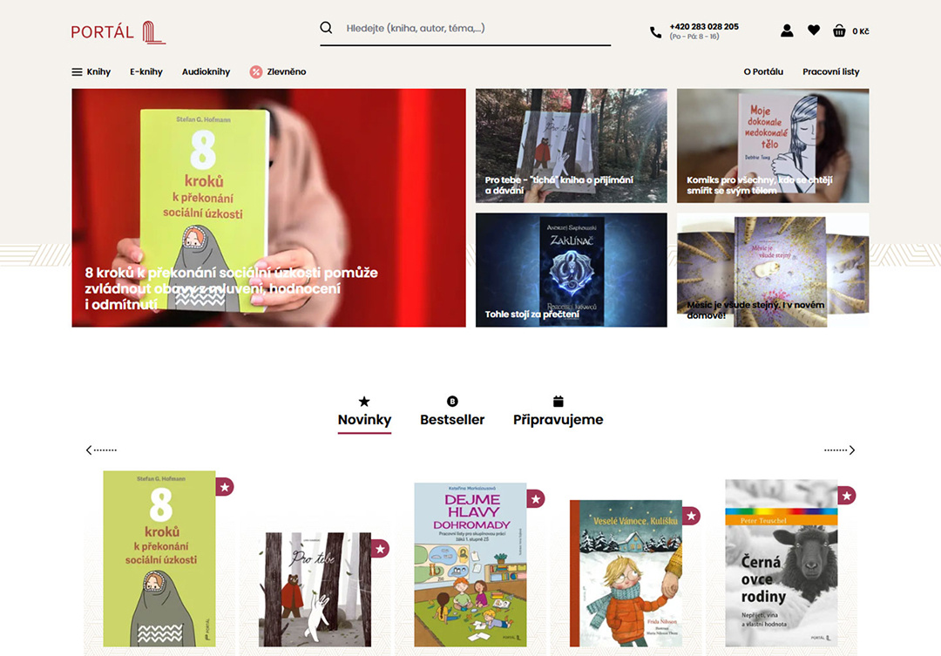Open the search with the magnifier icon
The height and width of the screenshot is (656, 941).
[x=326, y=27]
